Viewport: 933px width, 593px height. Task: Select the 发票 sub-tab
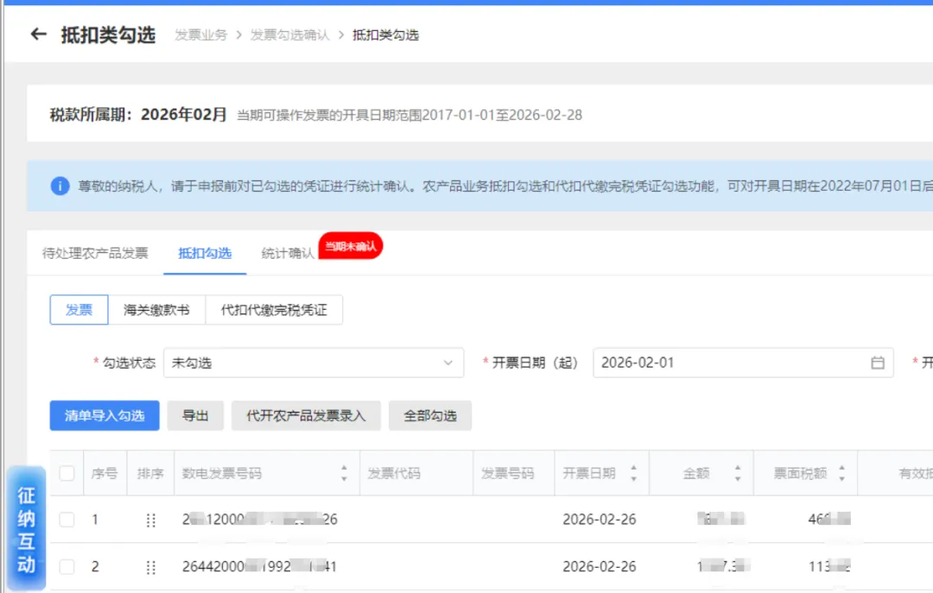(79, 310)
